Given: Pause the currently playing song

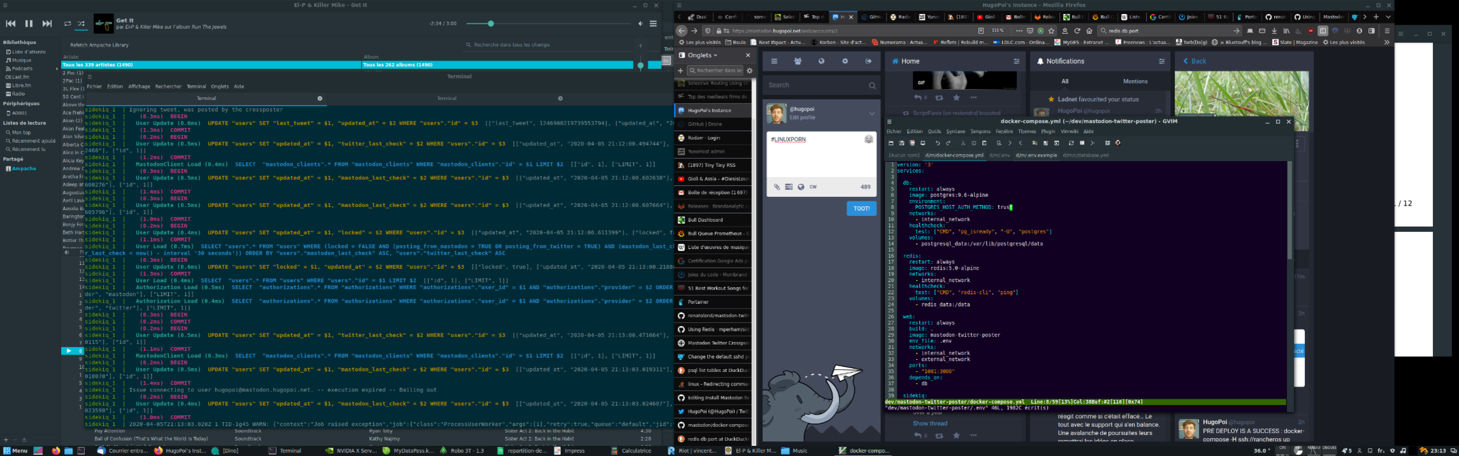Looking at the screenshot, I should pyautogui.click(x=29, y=24).
